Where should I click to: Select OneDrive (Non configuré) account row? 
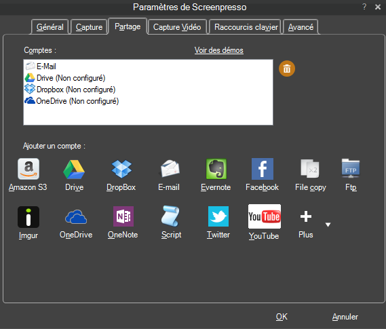point(148,101)
